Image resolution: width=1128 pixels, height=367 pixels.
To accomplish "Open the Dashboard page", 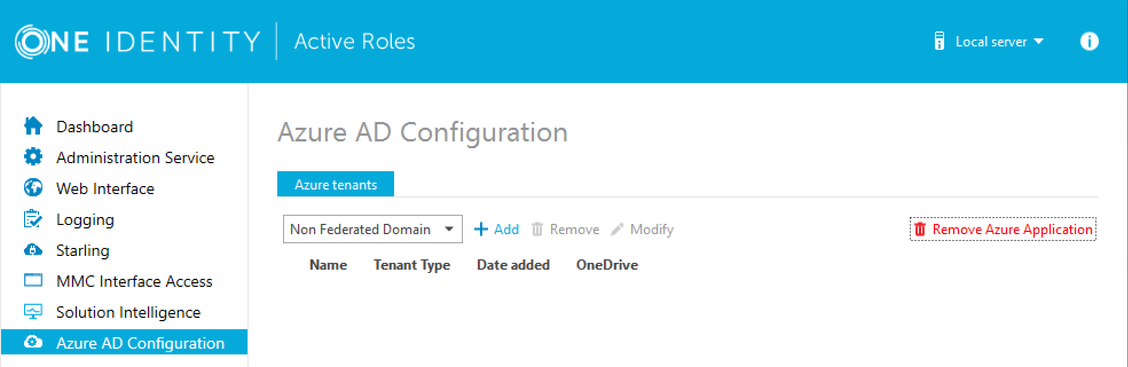I will 95,127.
